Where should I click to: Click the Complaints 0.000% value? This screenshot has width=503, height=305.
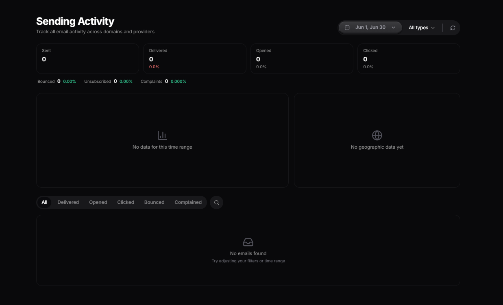[179, 82]
